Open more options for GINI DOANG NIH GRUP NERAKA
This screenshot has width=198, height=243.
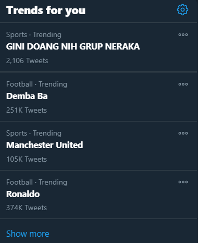pyautogui.click(x=183, y=34)
